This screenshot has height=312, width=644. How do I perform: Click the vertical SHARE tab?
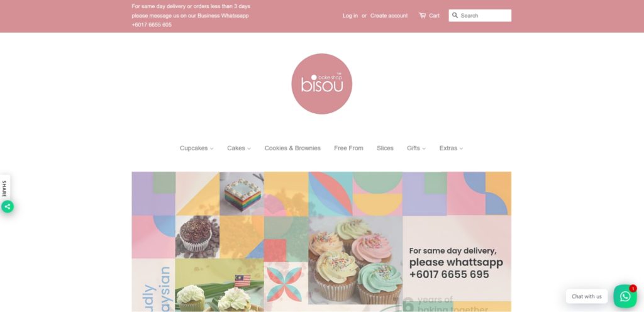point(4,188)
